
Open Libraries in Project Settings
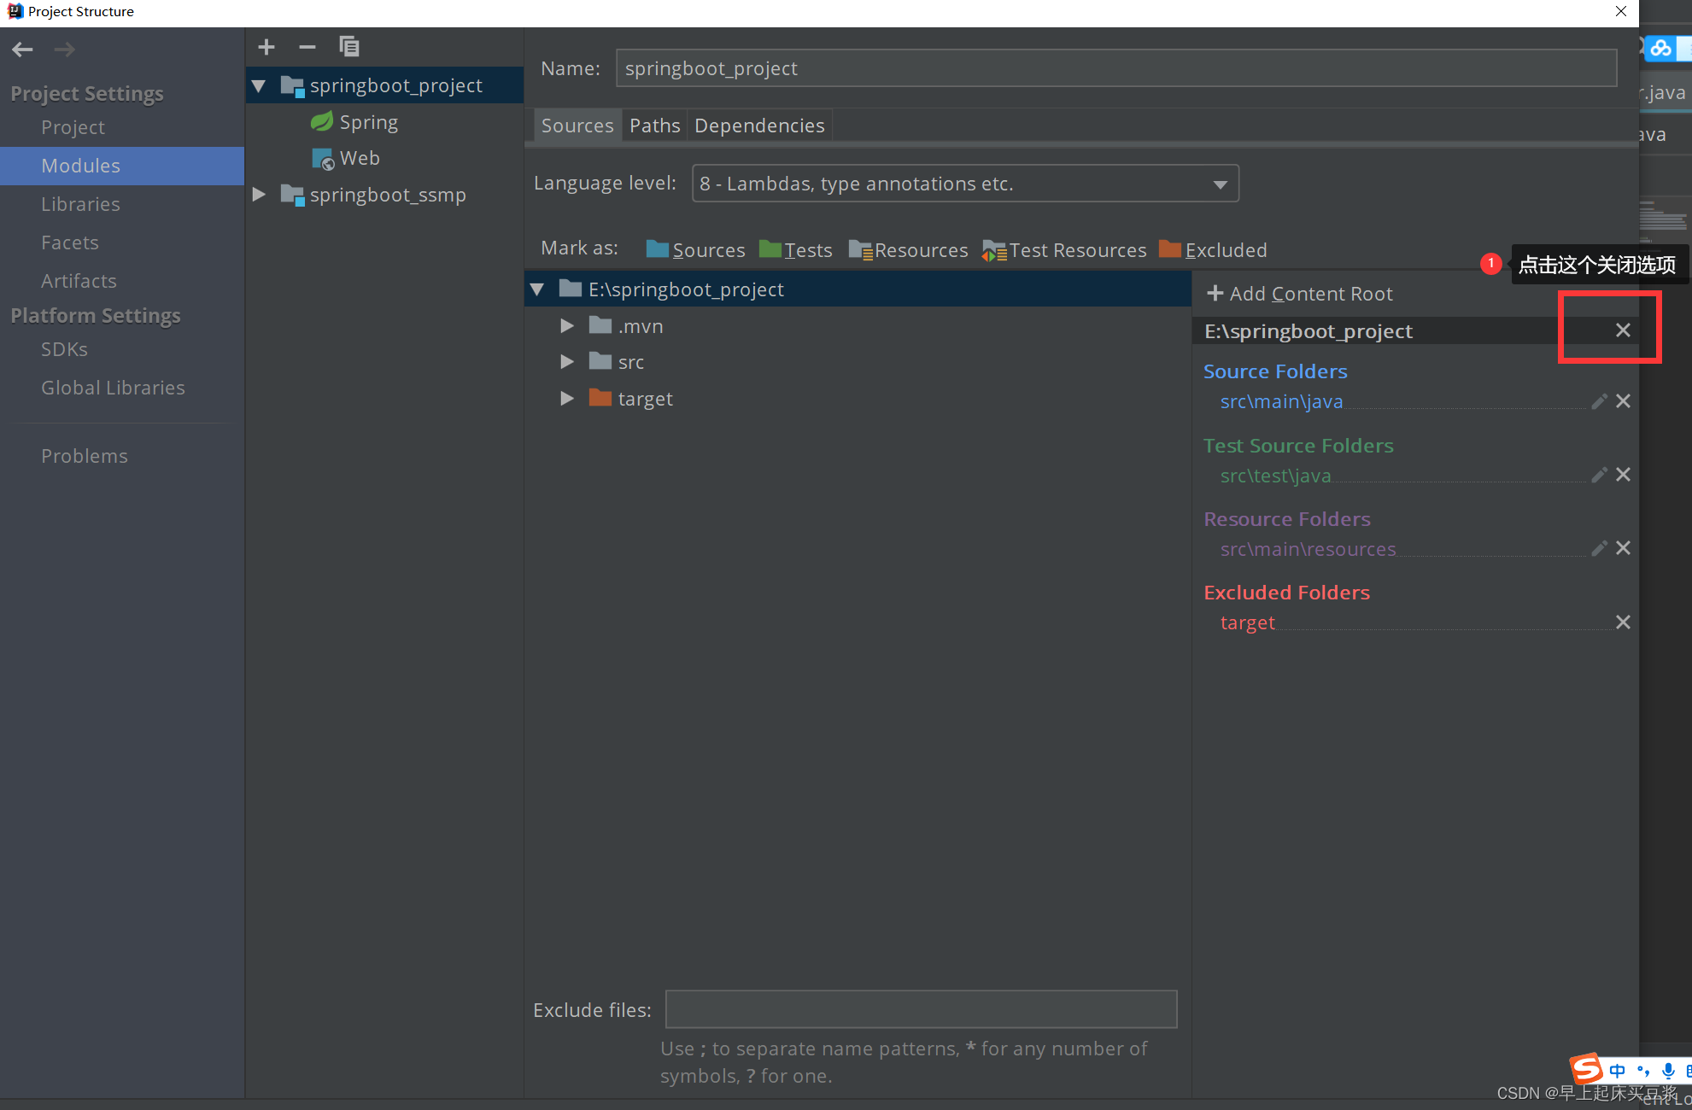pyautogui.click(x=80, y=204)
